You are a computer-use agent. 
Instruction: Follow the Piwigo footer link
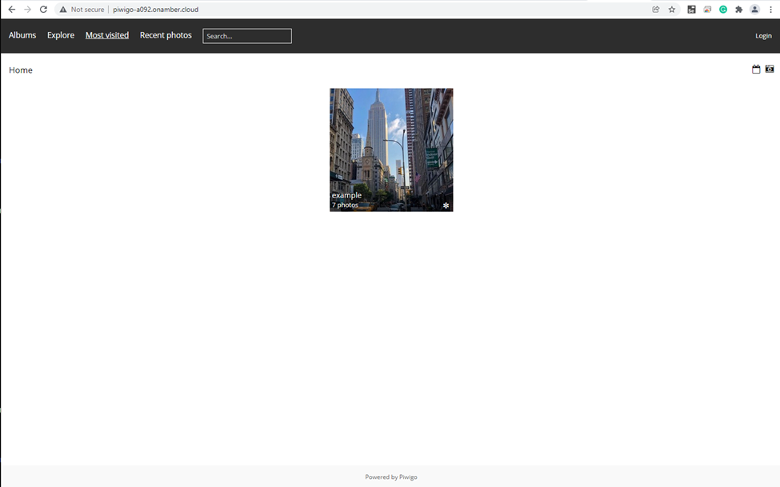point(408,477)
